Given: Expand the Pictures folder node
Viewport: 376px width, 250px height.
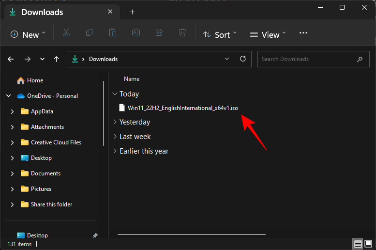Looking at the screenshot, I should [12, 189].
